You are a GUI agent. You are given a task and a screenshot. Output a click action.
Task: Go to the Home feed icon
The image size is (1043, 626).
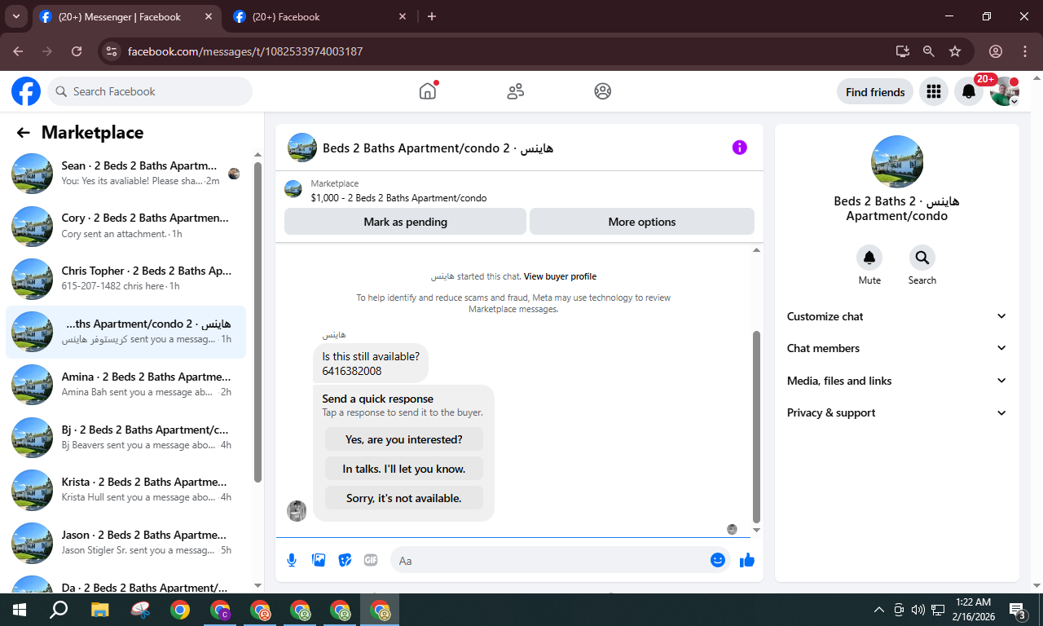pos(428,91)
